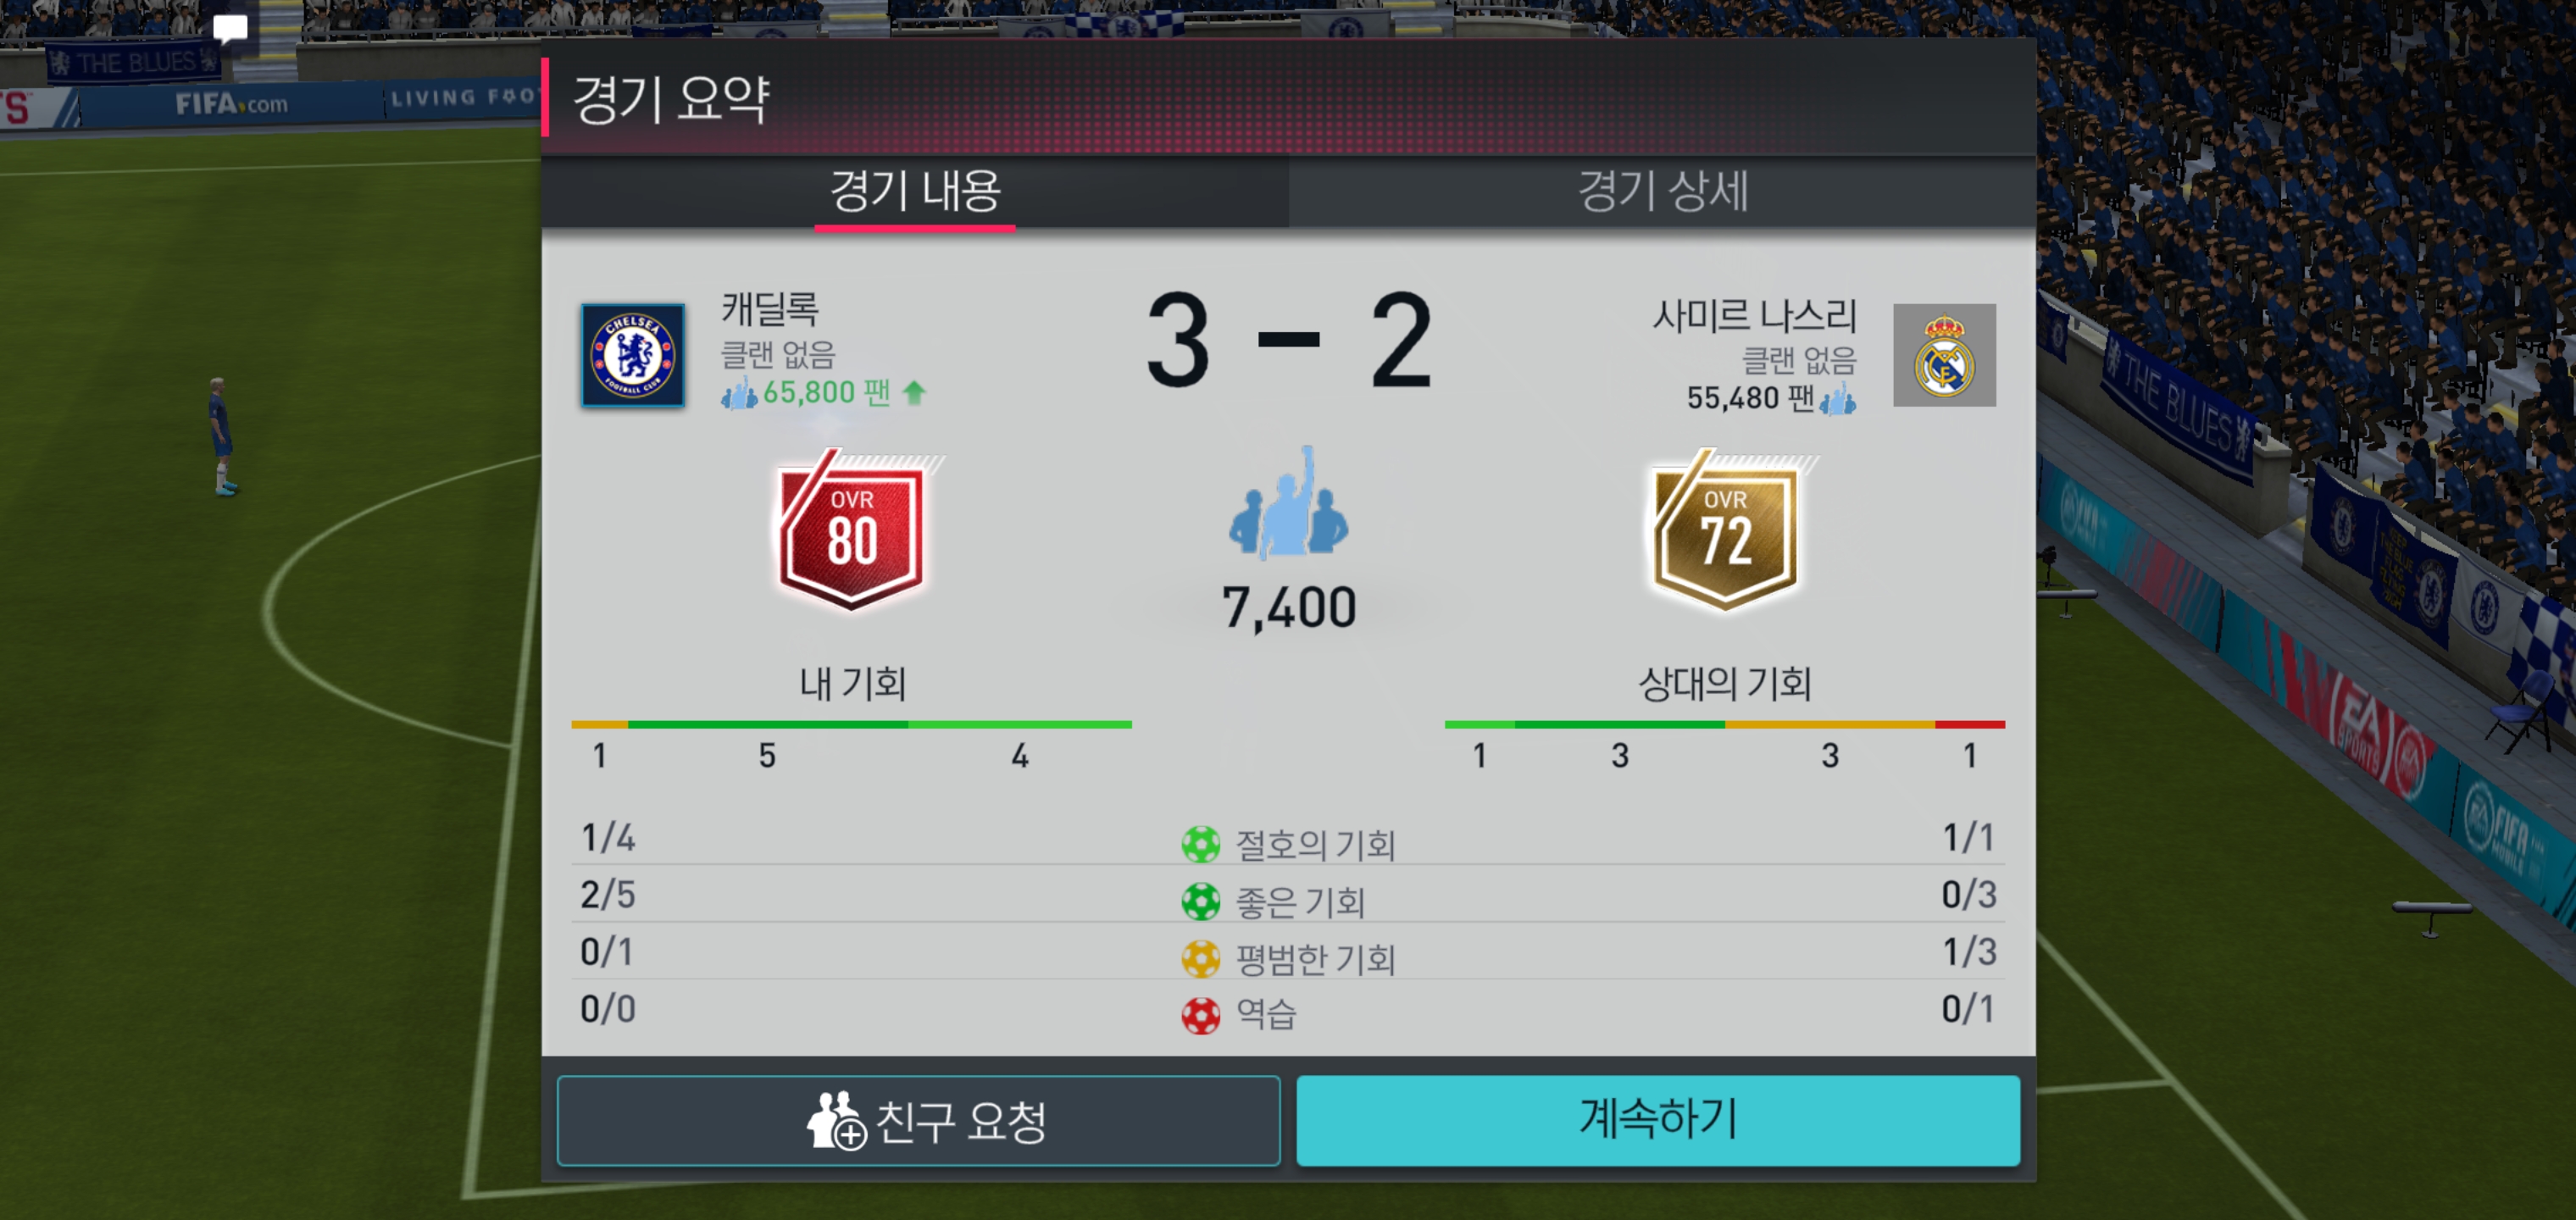Click opponent name 사미르 나스리
Screen dimensions: 2576x1220
click(x=1753, y=316)
